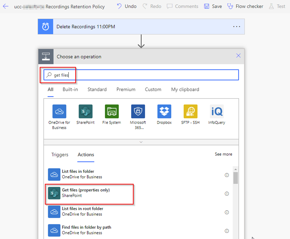290x239 pixels.
Task: Select the SharePoint connector icon
Action: pos(85,111)
